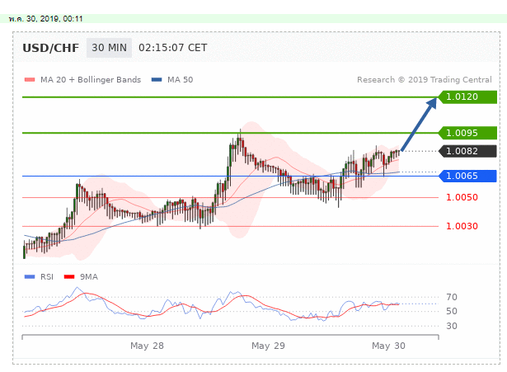Click the Research © 2019 Trading Central text
507x372 pixels.
(x=425, y=80)
